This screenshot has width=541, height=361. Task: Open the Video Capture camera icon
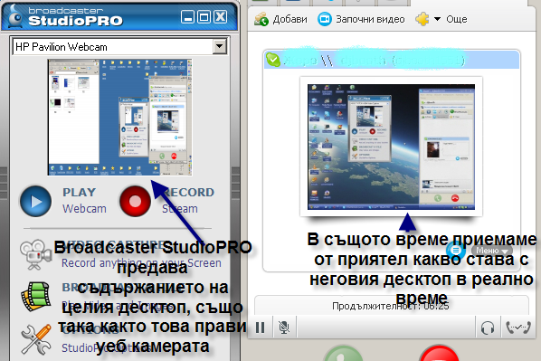(35, 254)
